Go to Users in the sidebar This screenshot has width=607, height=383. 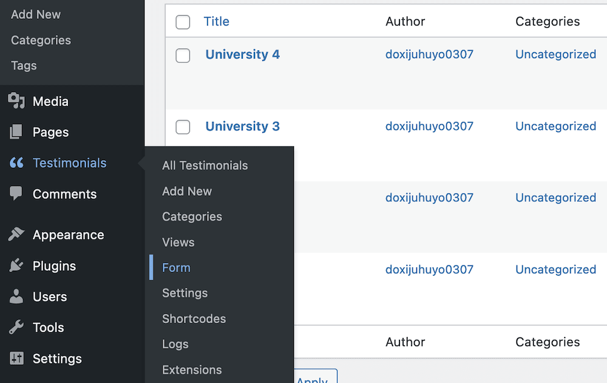(50, 296)
